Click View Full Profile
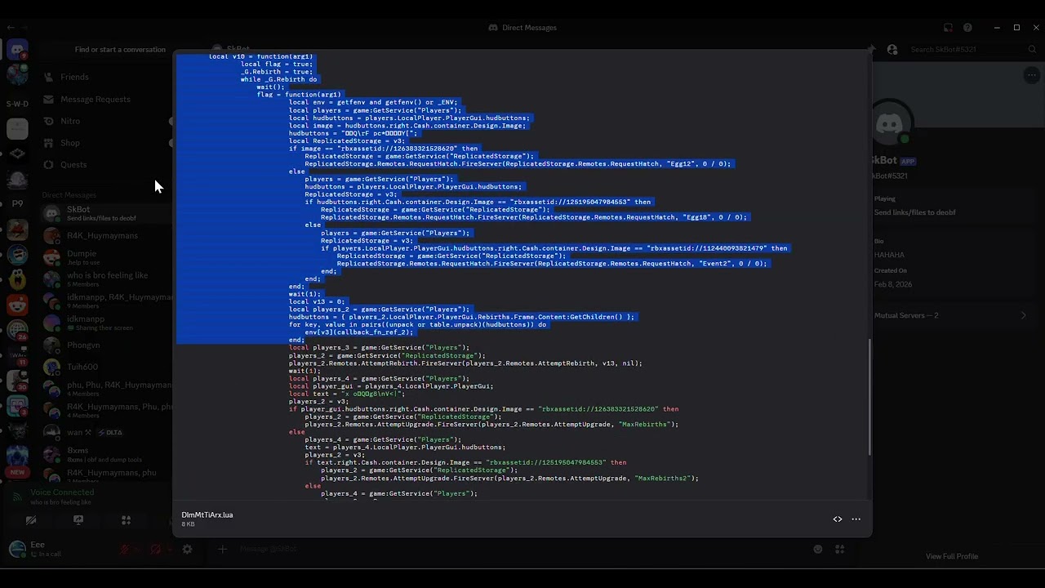Screen dimensions: 1045x588 [x=952, y=557]
